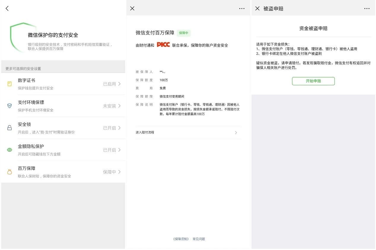
Task: Tap the 保障中 status badge
Action: [184, 33]
